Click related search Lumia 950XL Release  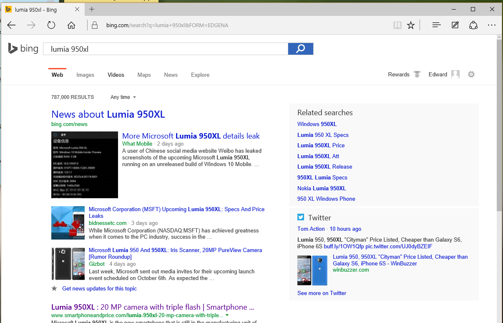tap(325, 167)
